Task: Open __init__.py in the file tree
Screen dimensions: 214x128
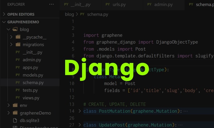Action: pos(32,52)
